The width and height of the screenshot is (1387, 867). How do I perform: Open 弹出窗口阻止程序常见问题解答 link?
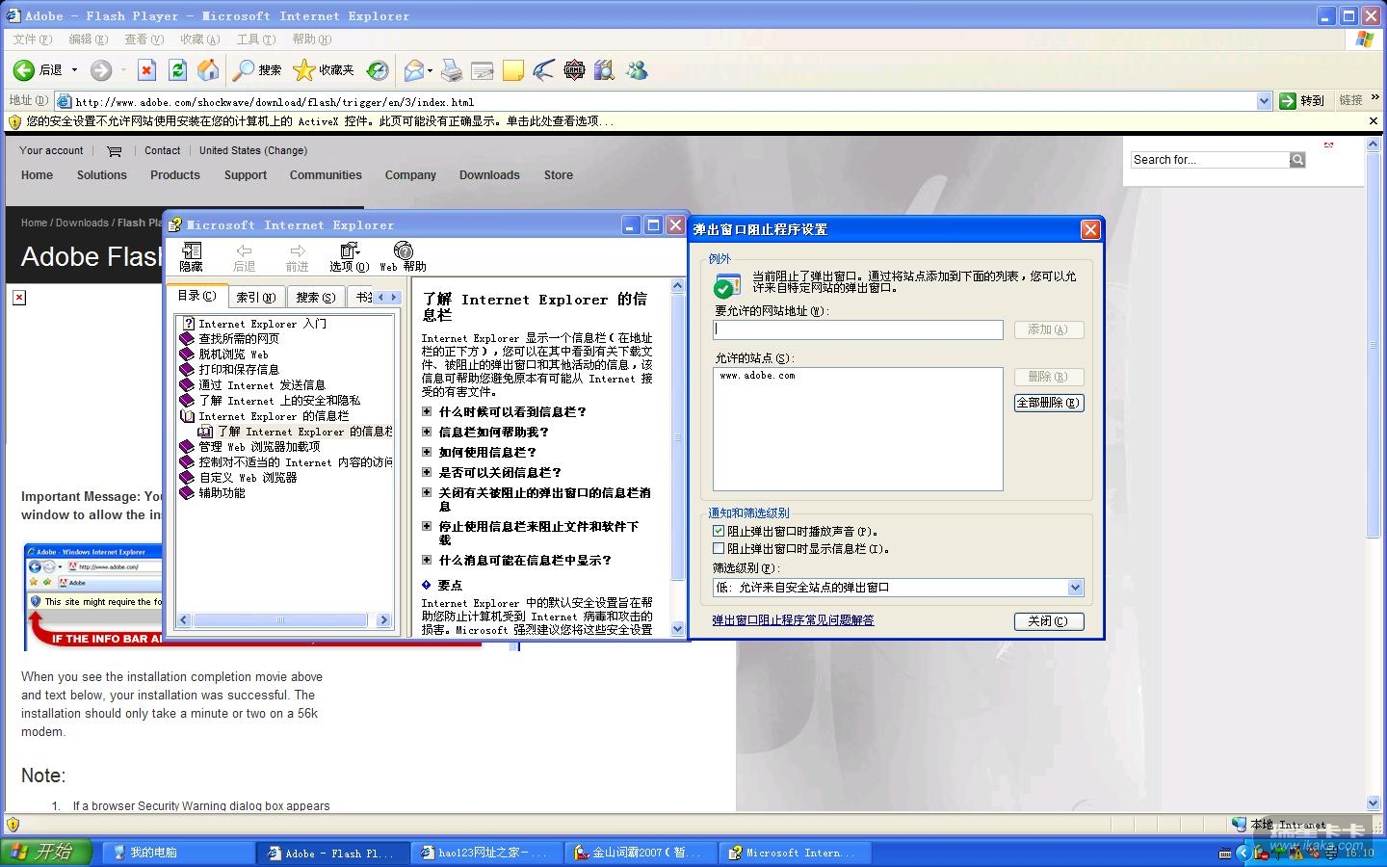[793, 620]
